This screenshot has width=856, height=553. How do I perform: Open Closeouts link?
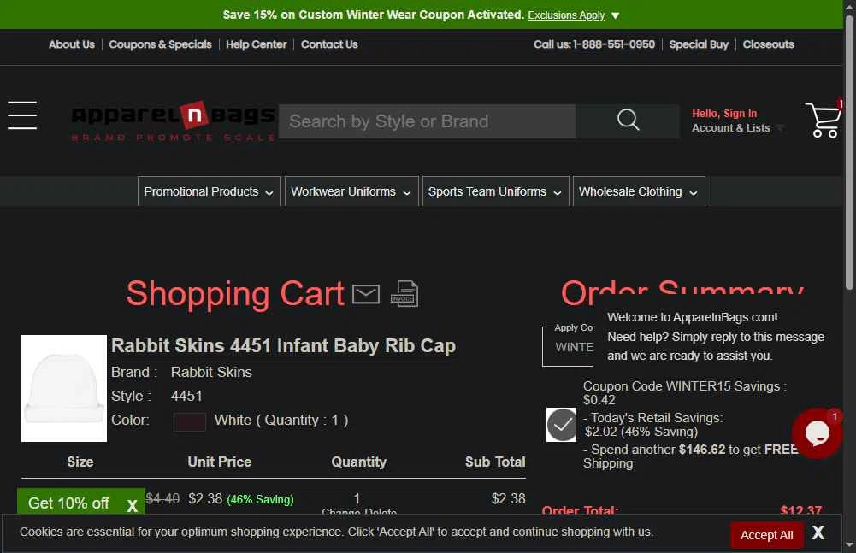[x=768, y=44]
